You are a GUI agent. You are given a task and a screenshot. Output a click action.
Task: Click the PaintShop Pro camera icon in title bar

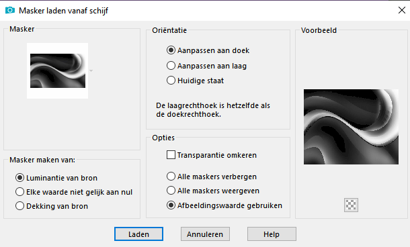pyautogui.click(x=10, y=10)
